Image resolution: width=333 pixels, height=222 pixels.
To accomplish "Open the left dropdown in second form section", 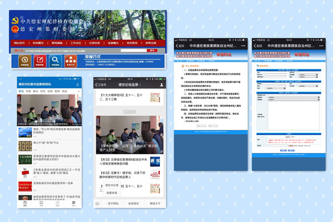I will pyautogui.click(x=276, y=88).
